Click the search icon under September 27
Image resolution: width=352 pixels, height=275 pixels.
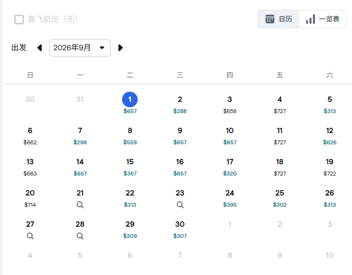30,236
